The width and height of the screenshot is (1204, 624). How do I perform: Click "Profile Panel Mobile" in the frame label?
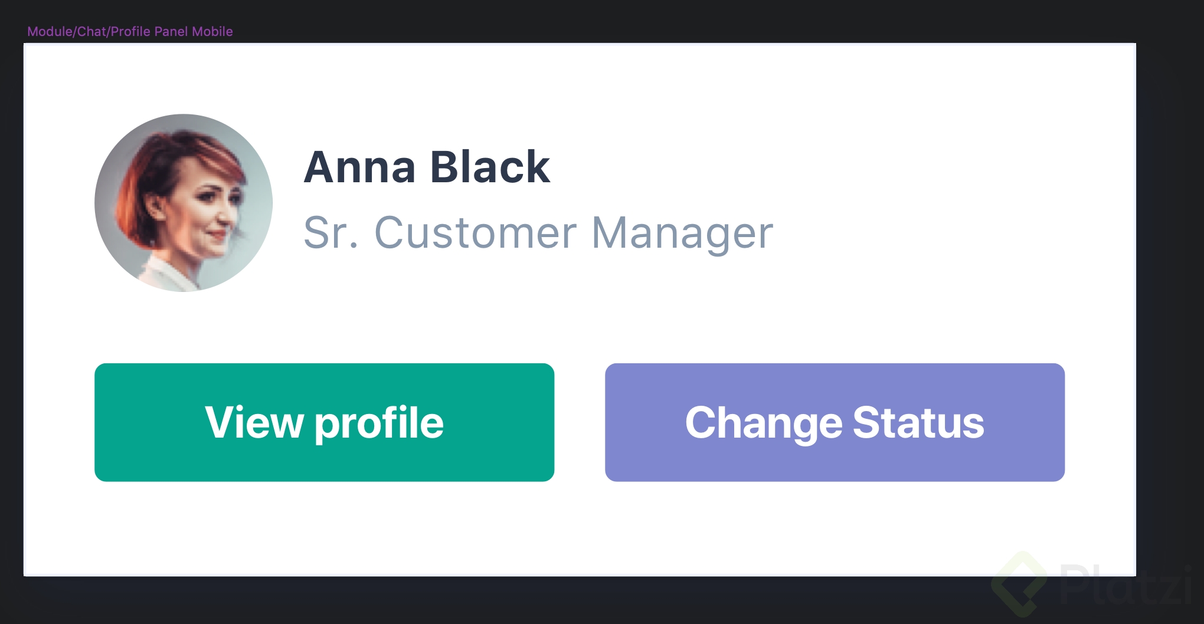click(x=172, y=31)
